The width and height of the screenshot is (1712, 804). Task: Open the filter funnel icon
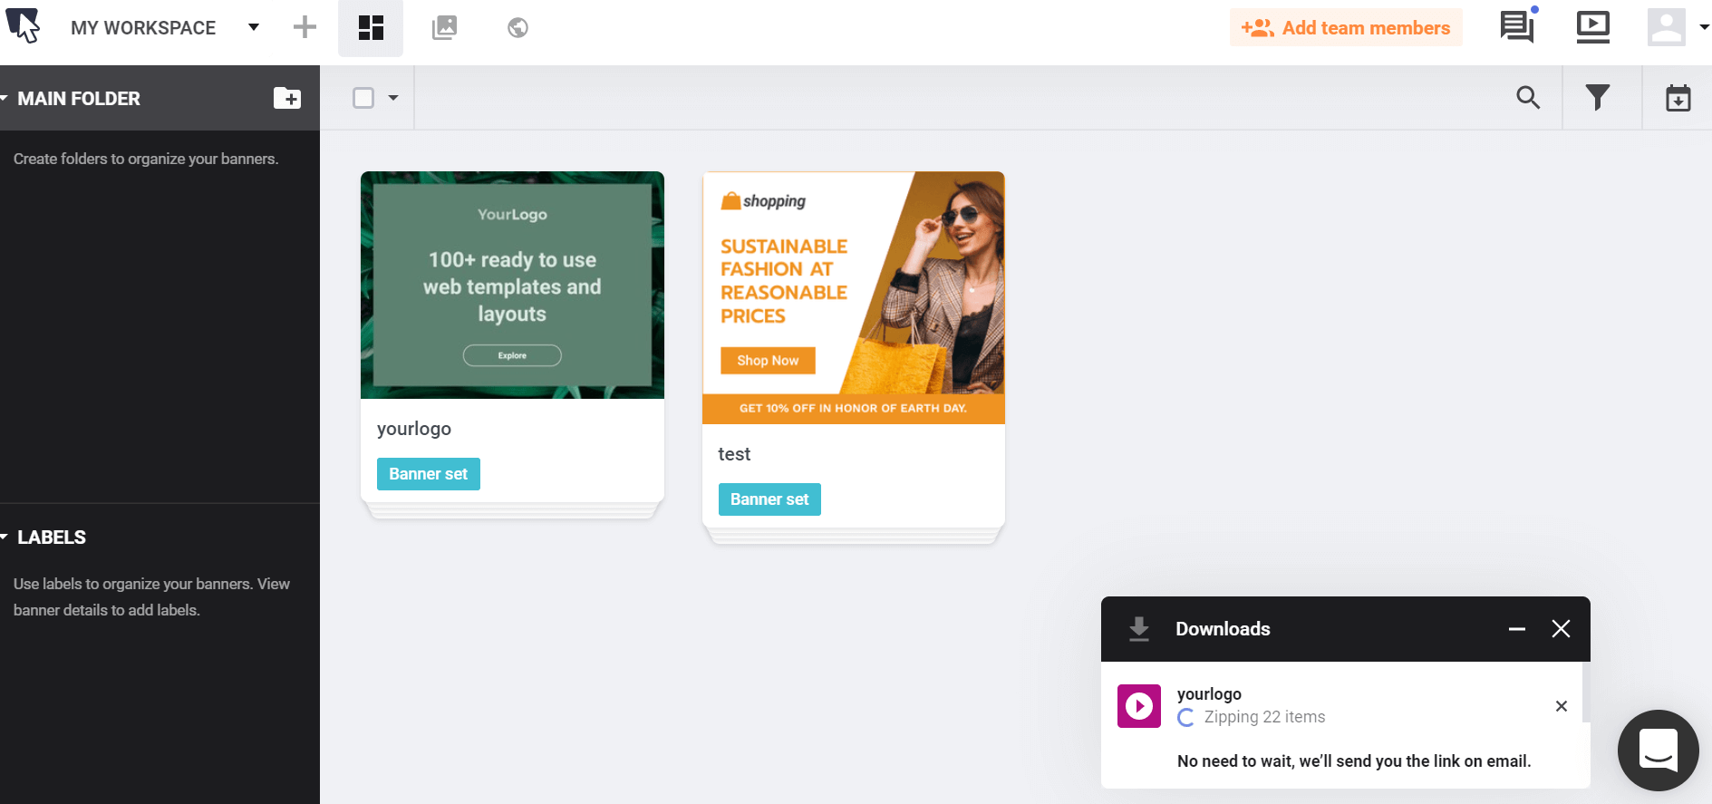(x=1598, y=97)
